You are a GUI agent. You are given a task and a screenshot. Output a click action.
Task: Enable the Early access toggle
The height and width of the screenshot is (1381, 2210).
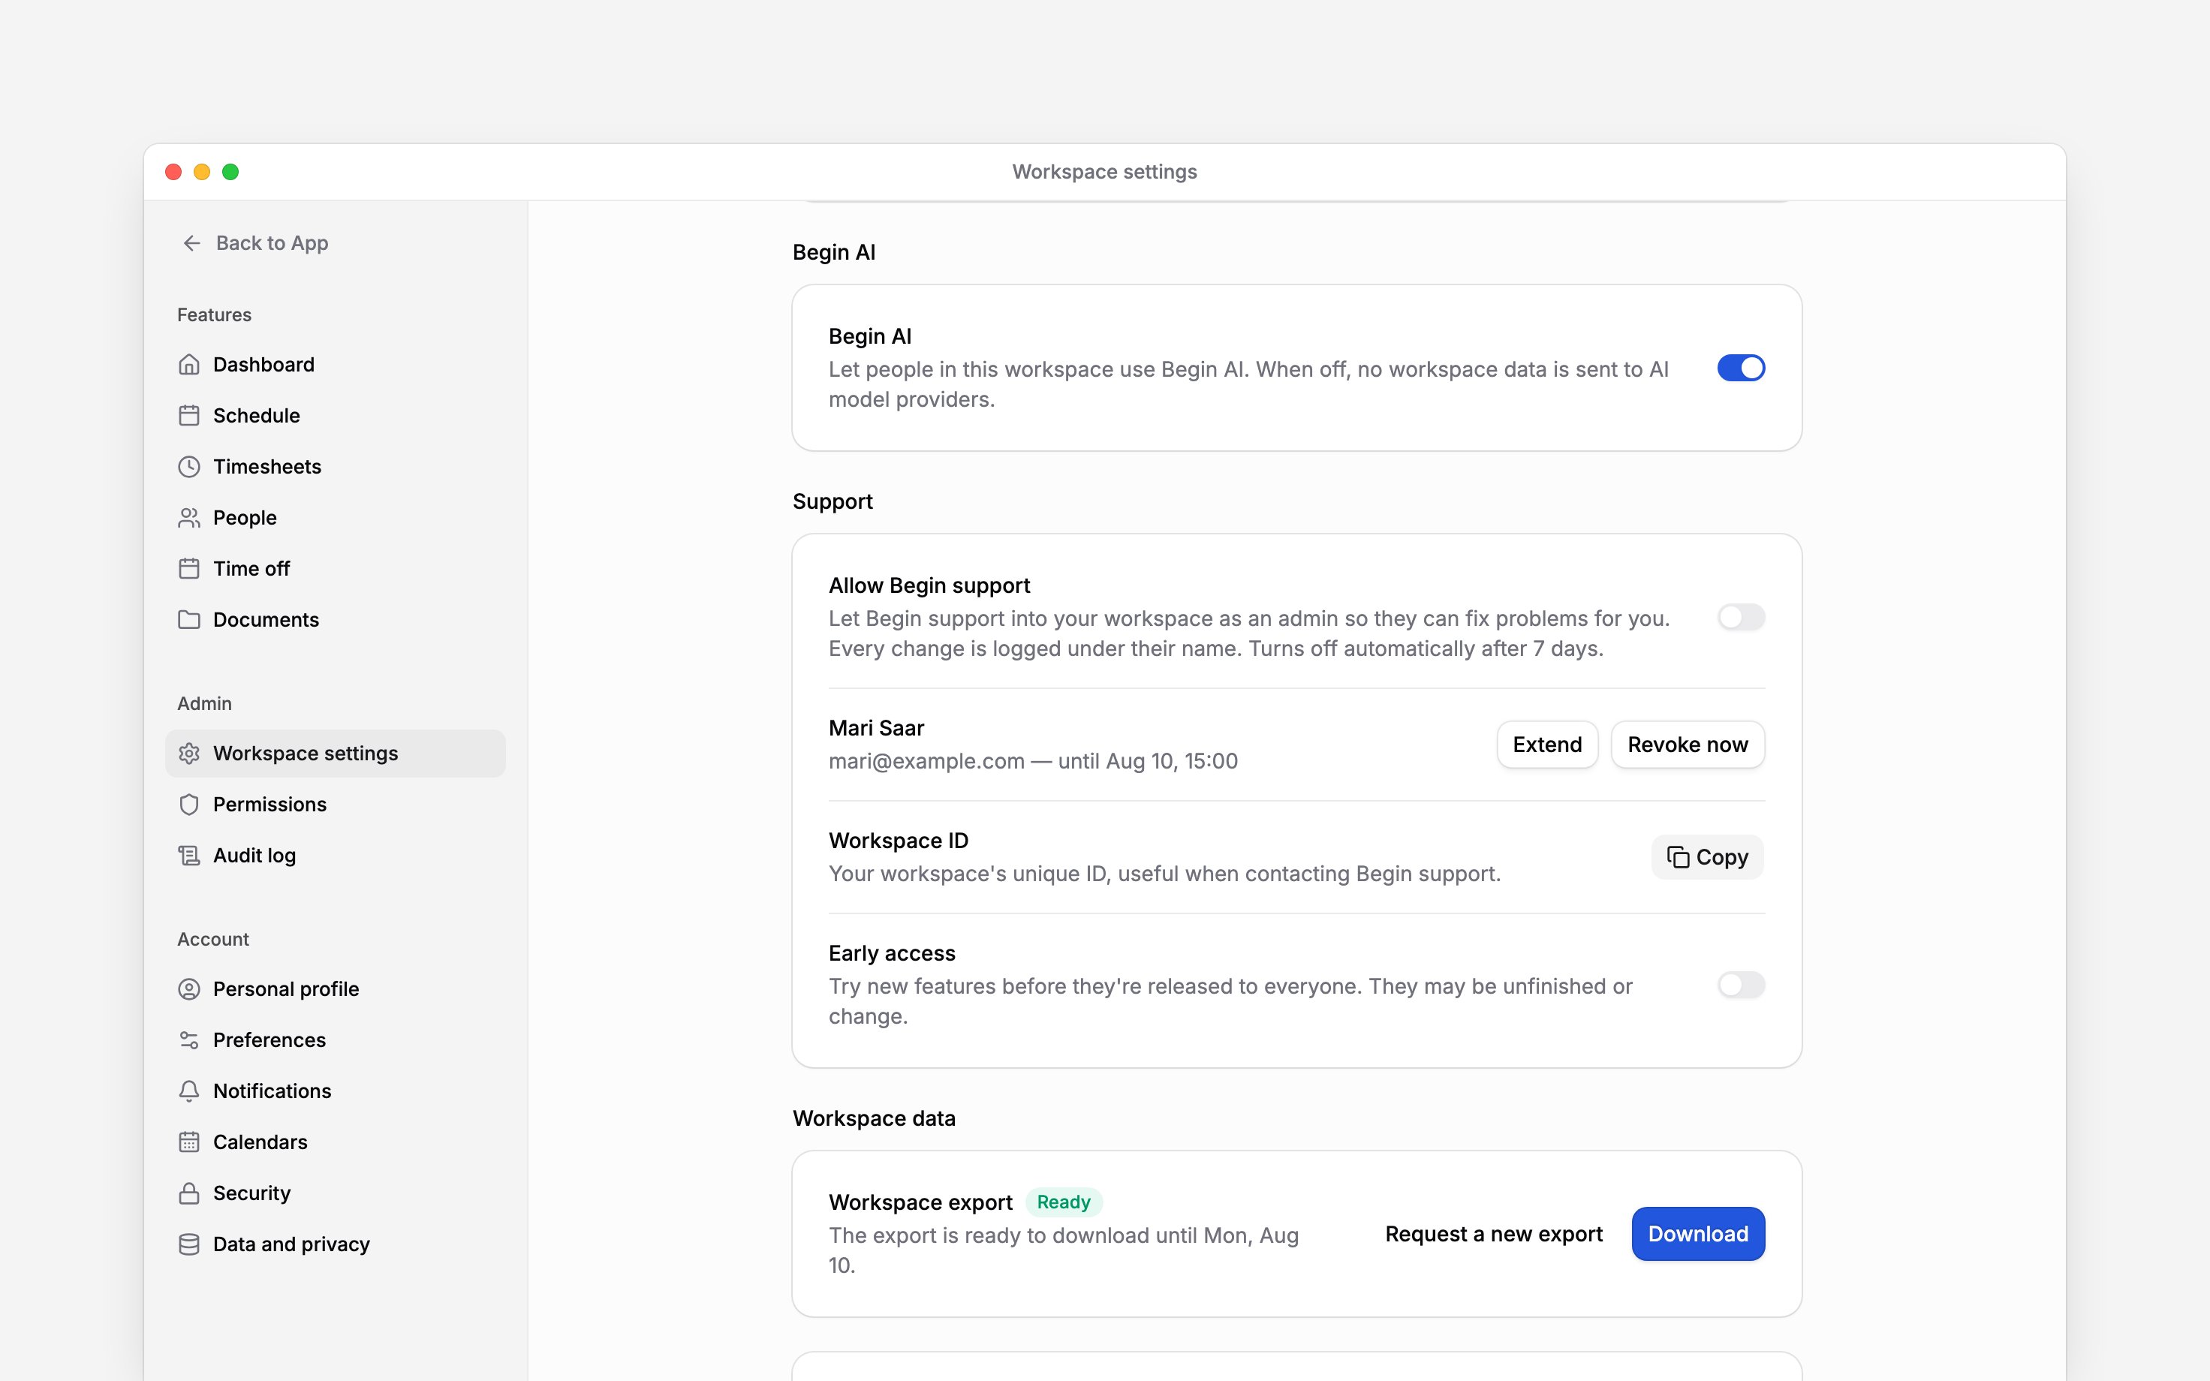point(1741,985)
